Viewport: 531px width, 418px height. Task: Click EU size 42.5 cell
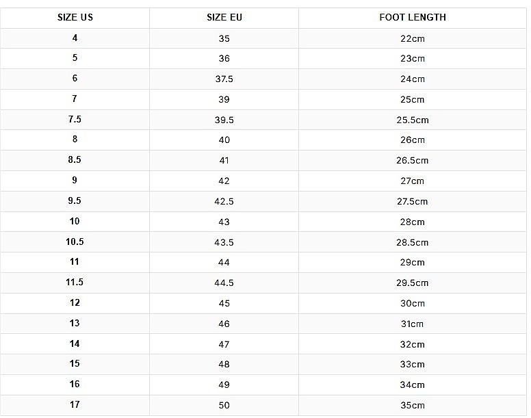point(224,201)
